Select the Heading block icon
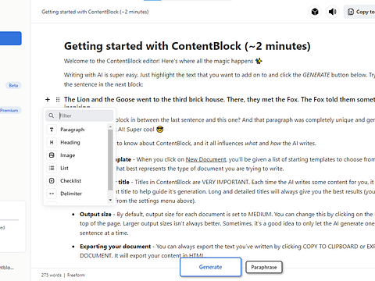This screenshot has height=281, width=375. [52, 142]
